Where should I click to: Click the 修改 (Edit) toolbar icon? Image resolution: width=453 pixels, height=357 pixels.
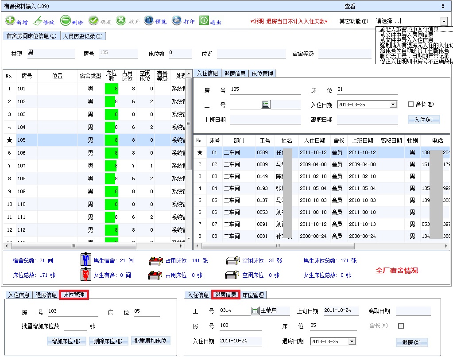click(38, 21)
